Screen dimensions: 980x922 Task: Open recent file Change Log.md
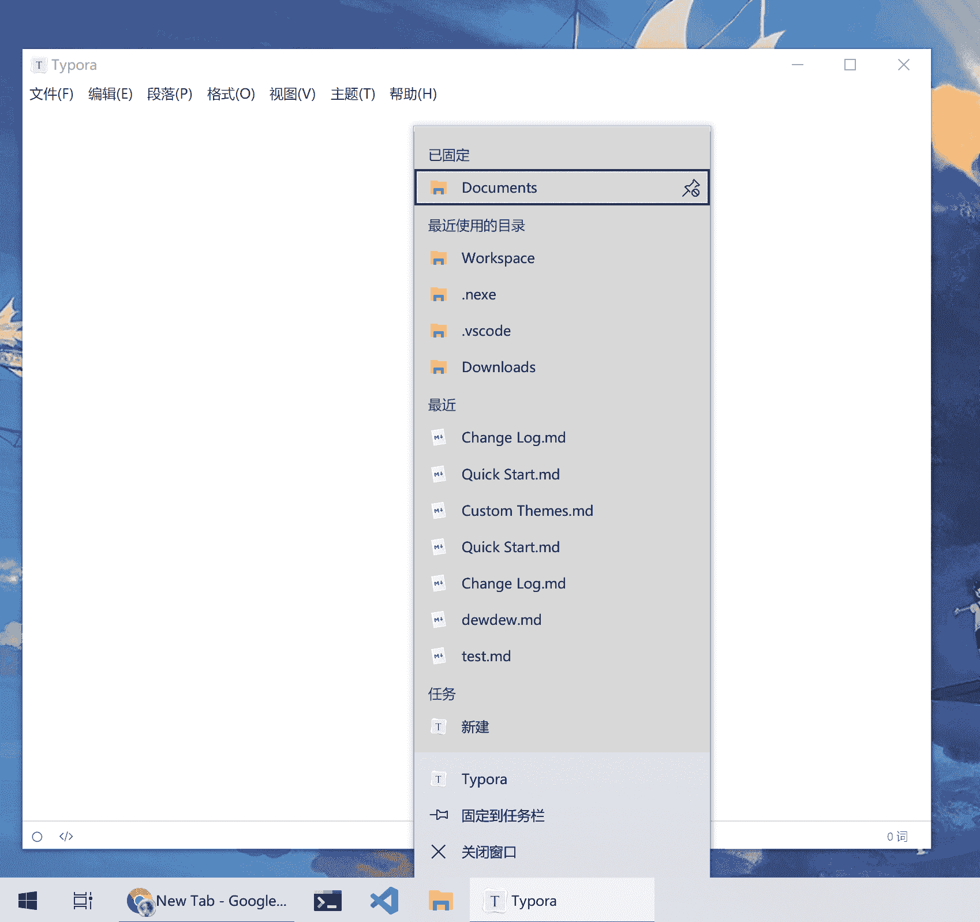click(513, 437)
